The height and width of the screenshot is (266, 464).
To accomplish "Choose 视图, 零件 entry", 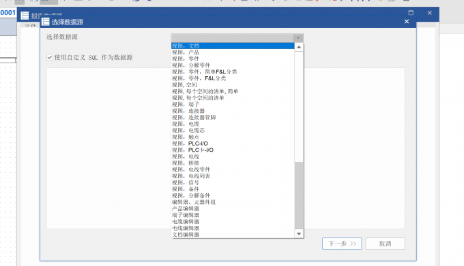I will pos(233,59).
